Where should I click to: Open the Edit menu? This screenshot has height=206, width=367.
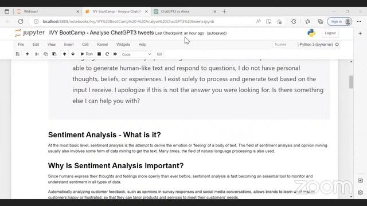pos(36,45)
